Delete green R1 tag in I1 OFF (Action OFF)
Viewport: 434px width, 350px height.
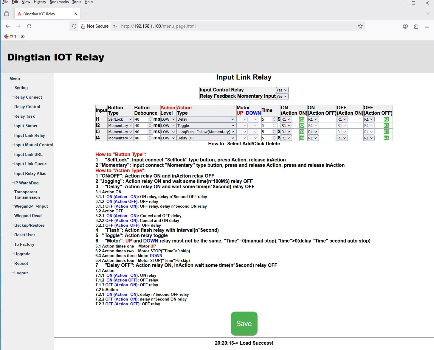tap(386, 119)
